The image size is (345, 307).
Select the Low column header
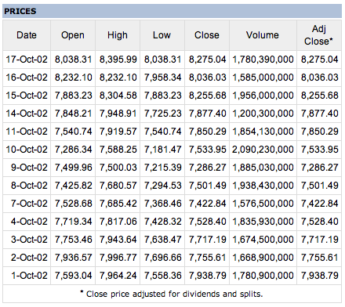(x=162, y=35)
